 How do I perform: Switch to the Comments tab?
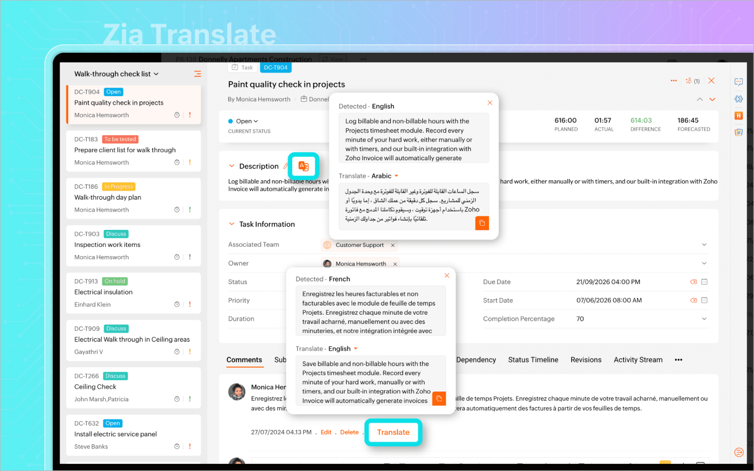244,360
